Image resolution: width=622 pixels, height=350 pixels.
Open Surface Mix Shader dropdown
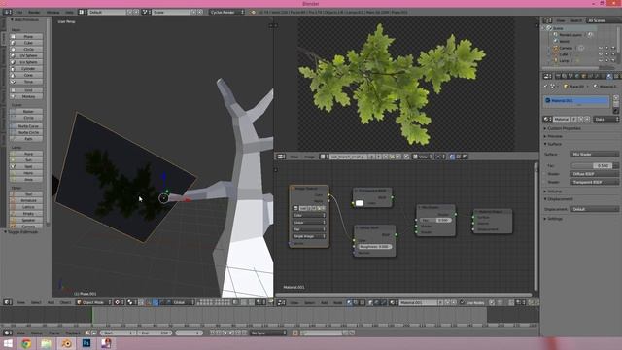click(595, 154)
